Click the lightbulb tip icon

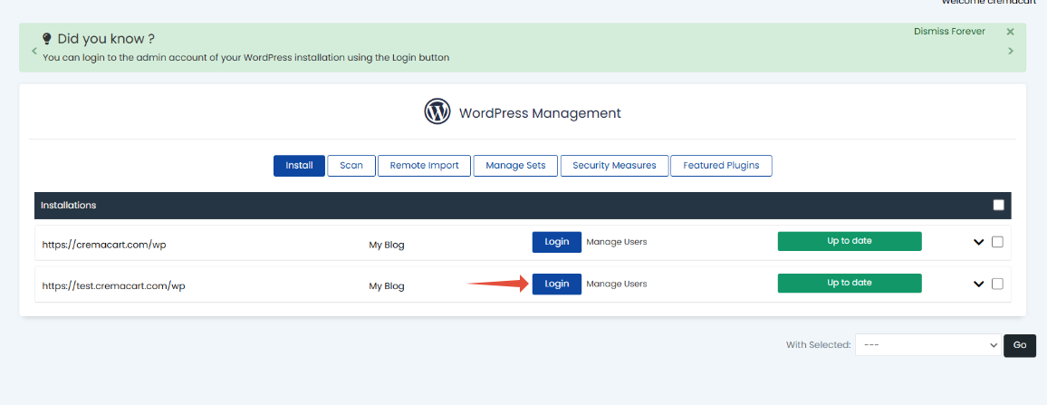click(47, 39)
